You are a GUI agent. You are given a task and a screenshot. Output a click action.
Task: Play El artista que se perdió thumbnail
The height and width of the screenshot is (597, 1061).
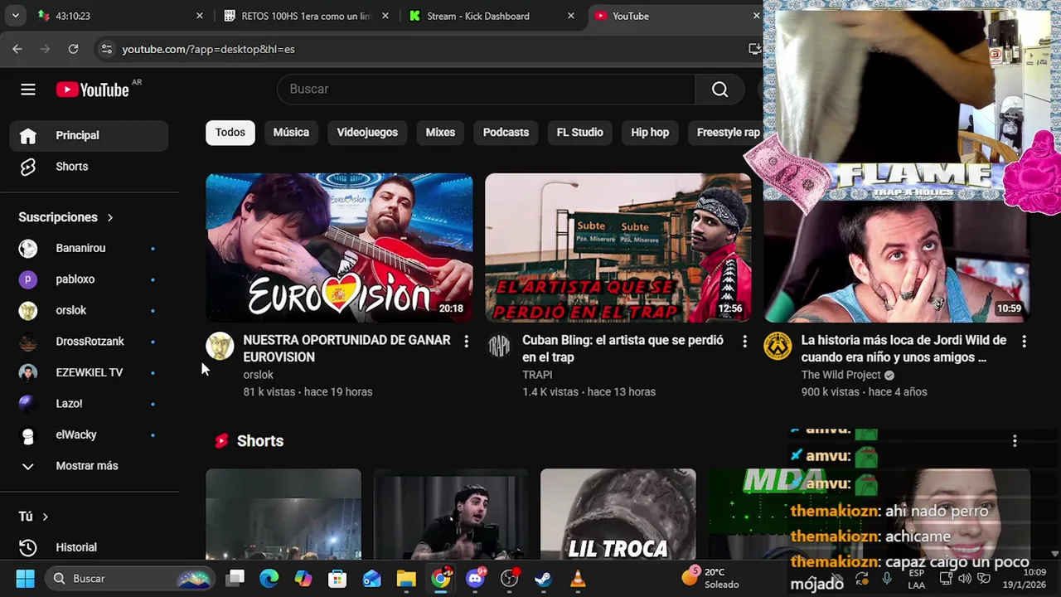click(x=618, y=248)
